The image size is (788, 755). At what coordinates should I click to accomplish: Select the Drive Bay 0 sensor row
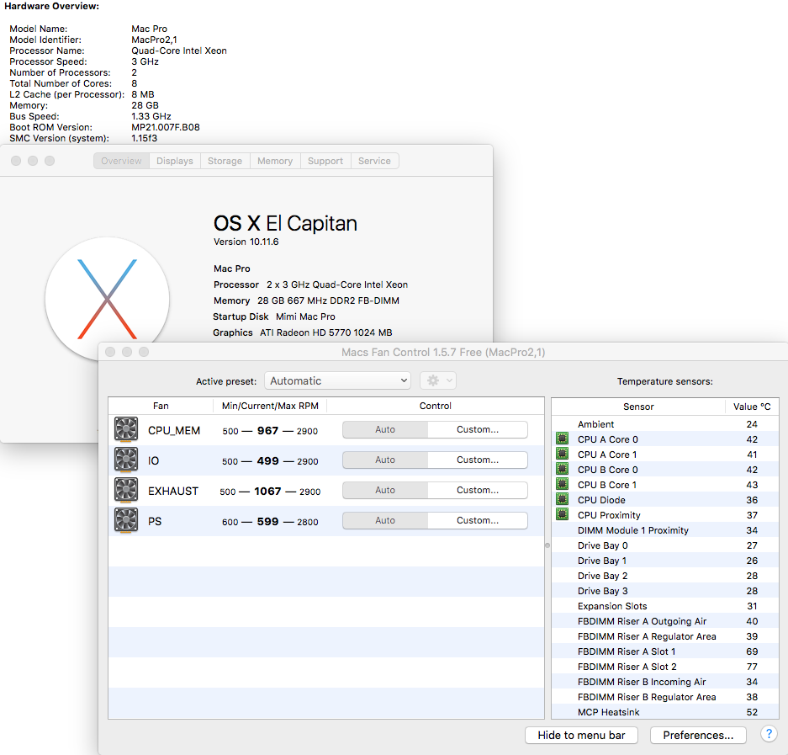pyautogui.click(x=665, y=545)
